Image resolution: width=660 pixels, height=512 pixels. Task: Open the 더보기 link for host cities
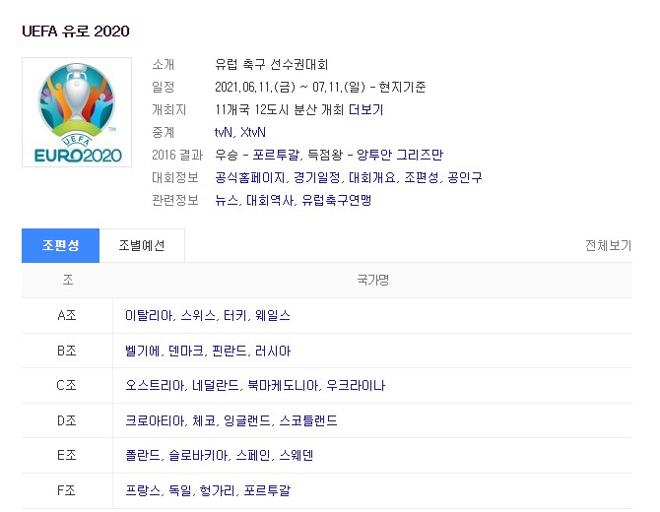[x=365, y=110]
